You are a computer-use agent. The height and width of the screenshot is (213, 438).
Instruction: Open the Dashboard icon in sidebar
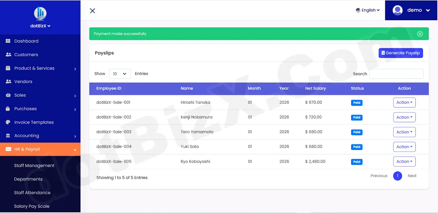pos(8,41)
